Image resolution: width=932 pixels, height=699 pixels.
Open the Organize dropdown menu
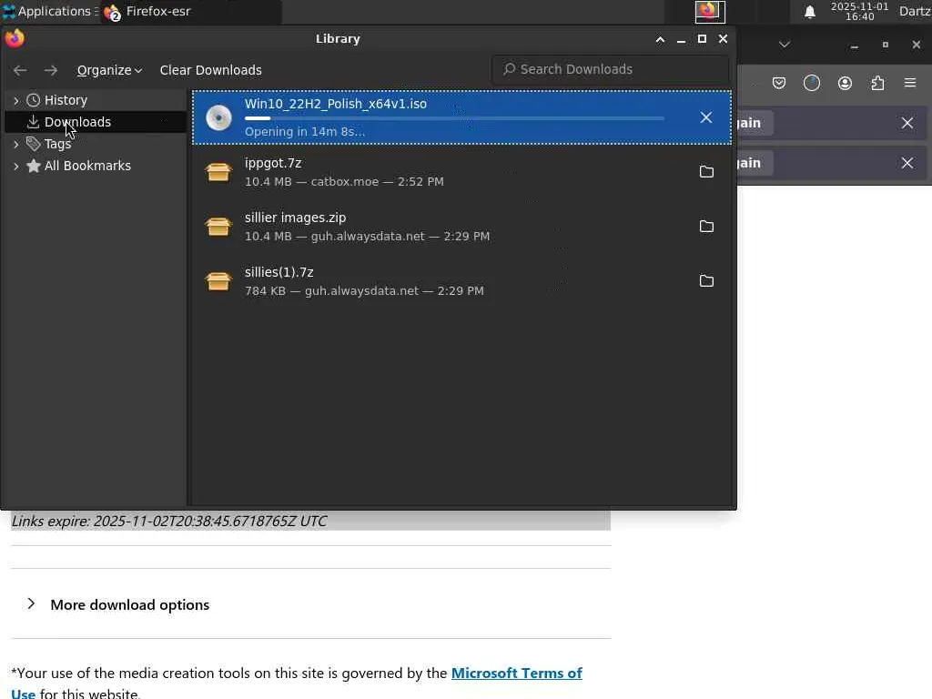(x=109, y=70)
